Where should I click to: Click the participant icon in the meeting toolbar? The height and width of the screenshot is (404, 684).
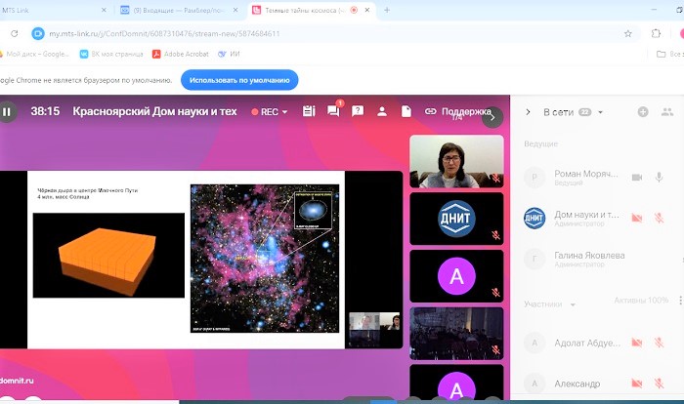382,111
